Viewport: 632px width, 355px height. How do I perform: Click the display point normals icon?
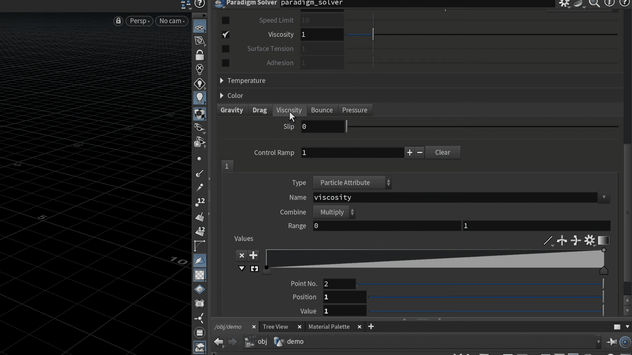coord(199,173)
